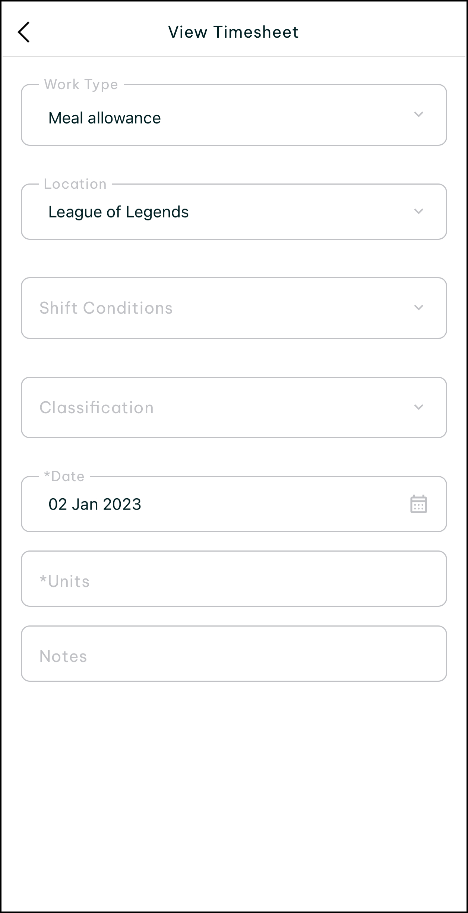Screen dimensions: 468x913
Task: Click the 'View Timesheet' header title
Action: (x=233, y=32)
